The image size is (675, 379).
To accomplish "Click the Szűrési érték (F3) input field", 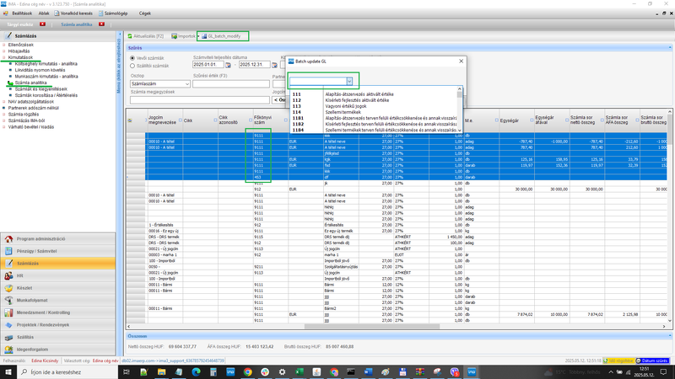I will click(x=231, y=83).
